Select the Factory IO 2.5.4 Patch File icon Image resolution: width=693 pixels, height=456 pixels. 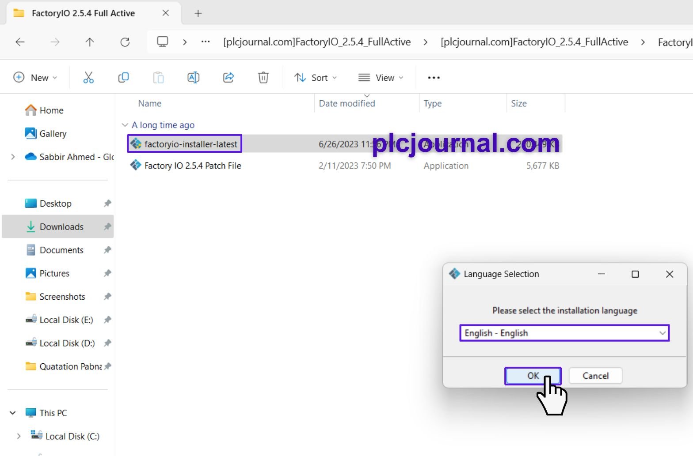tap(136, 166)
